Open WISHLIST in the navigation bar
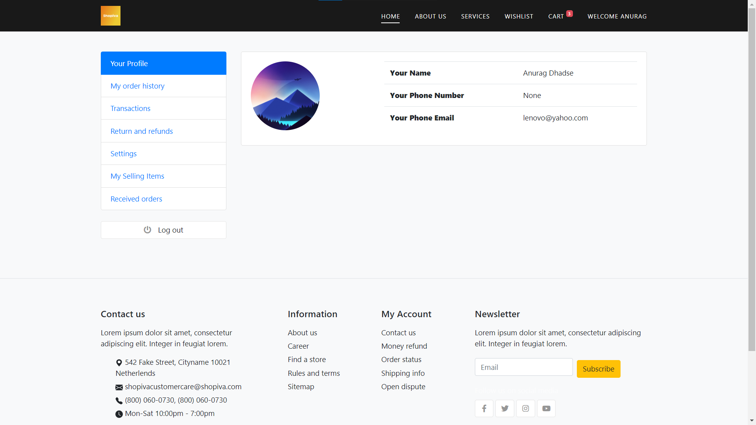Image resolution: width=756 pixels, height=425 pixels. coord(519,16)
